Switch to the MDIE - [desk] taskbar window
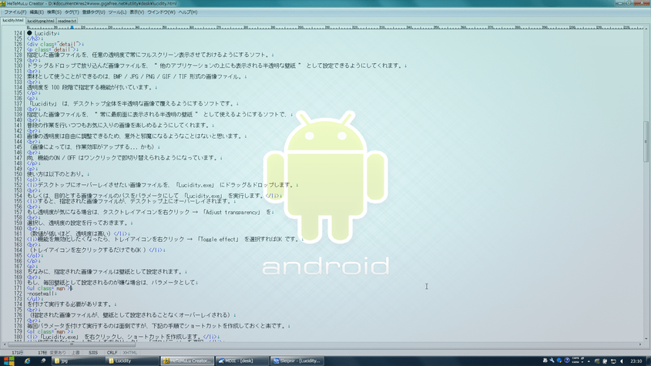Screen dimensions: 651x366 [242, 361]
